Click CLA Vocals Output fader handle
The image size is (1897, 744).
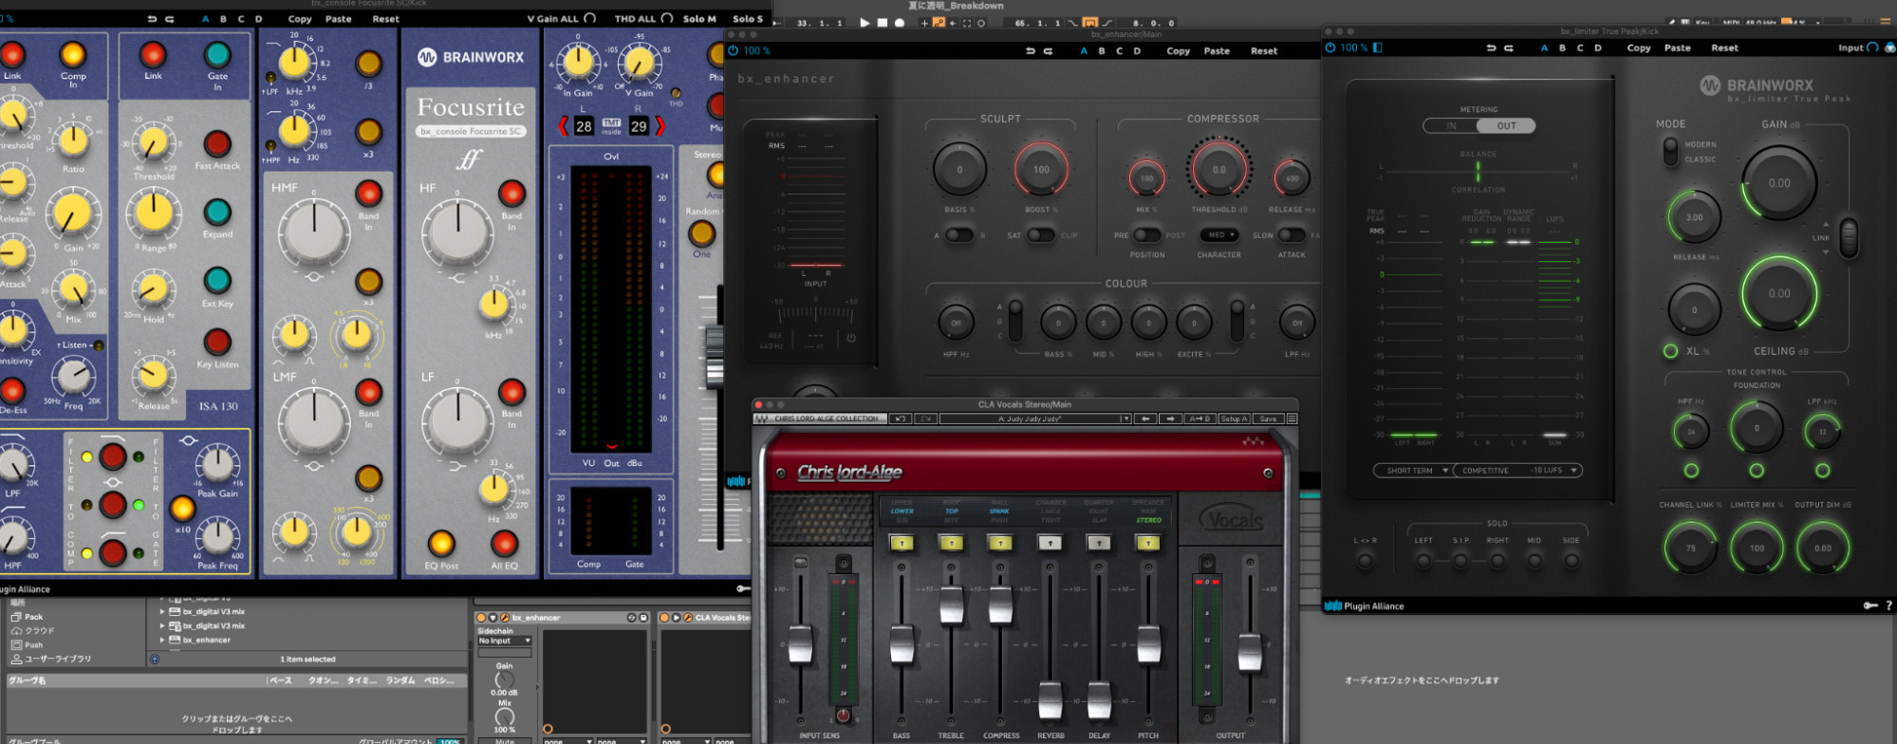pyautogui.click(x=1250, y=652)
